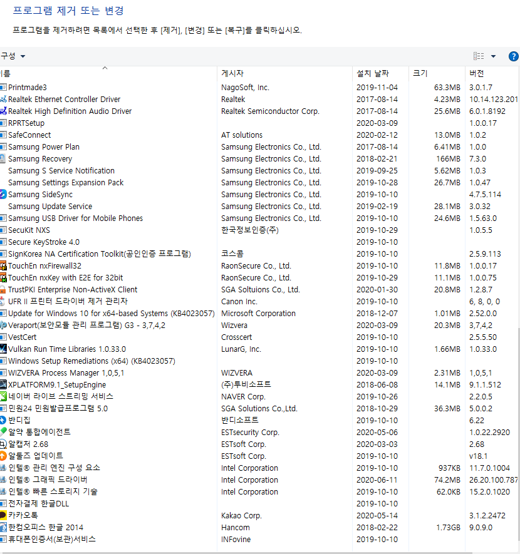Screen dimensions: 520x554
Task: Click Vulkan Run Time Libraries icon
Action: 3,349
